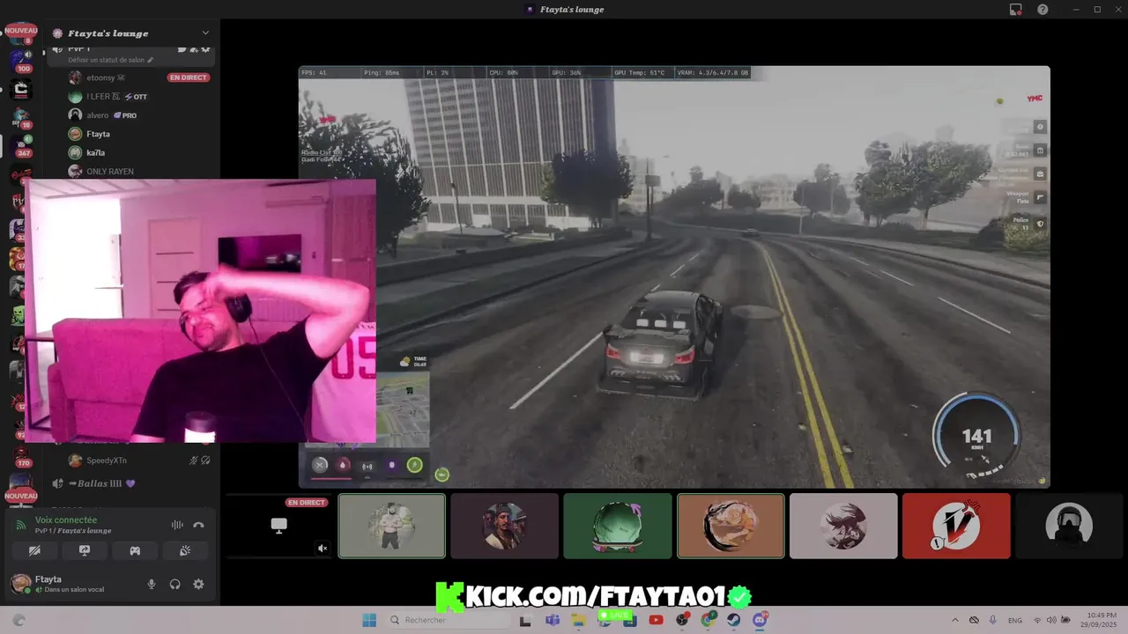1128x634 pixels.
Task: Select the gas-mask avatar participant tile
Action: (1069, 526)
